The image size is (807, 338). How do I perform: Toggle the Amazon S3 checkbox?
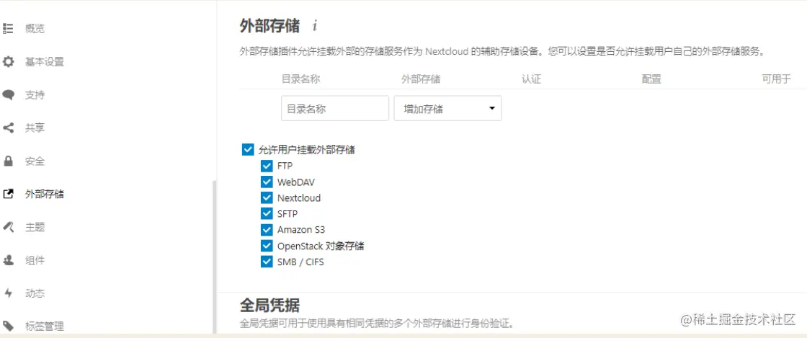267,229
